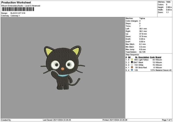This screenshot has height=122, width=173.
Task: Click the 'Color changes:' label
Action: 132,21
